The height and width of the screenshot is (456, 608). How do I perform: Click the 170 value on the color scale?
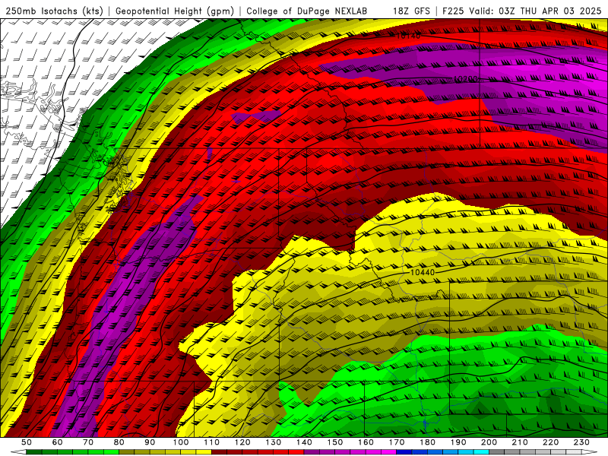(397, 442)
